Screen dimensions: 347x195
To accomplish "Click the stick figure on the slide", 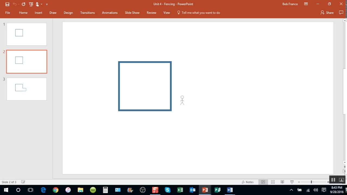I will point(182,100).
